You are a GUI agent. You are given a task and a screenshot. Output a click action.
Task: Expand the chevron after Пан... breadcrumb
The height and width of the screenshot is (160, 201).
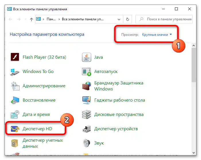coord(59,19)
